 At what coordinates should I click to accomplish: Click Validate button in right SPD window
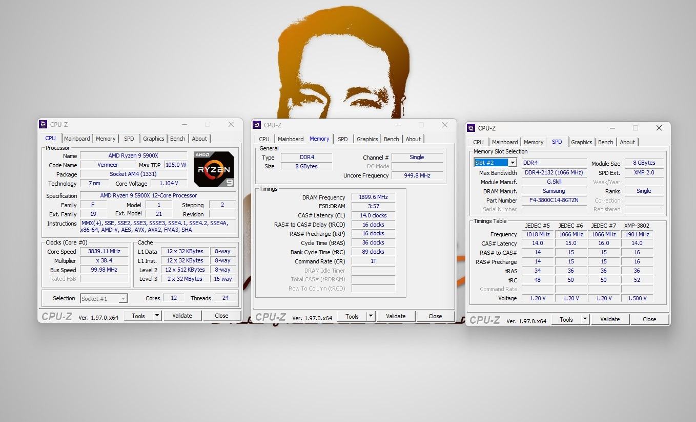tap(610, 319)
